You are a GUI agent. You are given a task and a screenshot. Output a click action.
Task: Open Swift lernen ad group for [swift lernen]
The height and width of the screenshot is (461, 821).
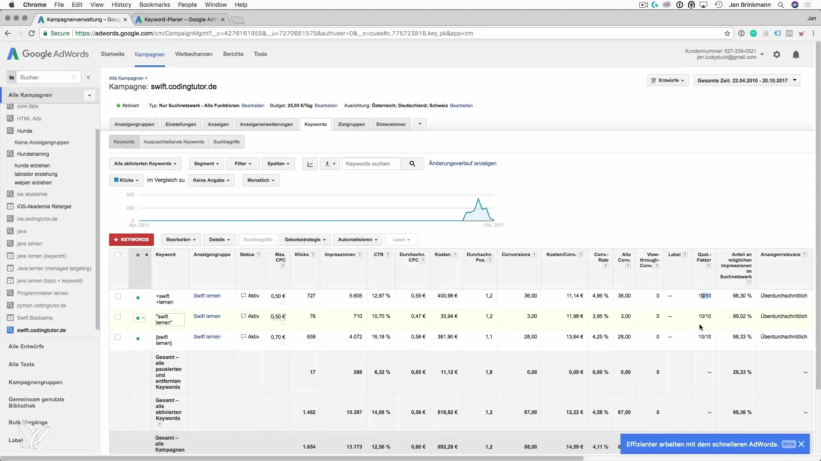point(207,337)
